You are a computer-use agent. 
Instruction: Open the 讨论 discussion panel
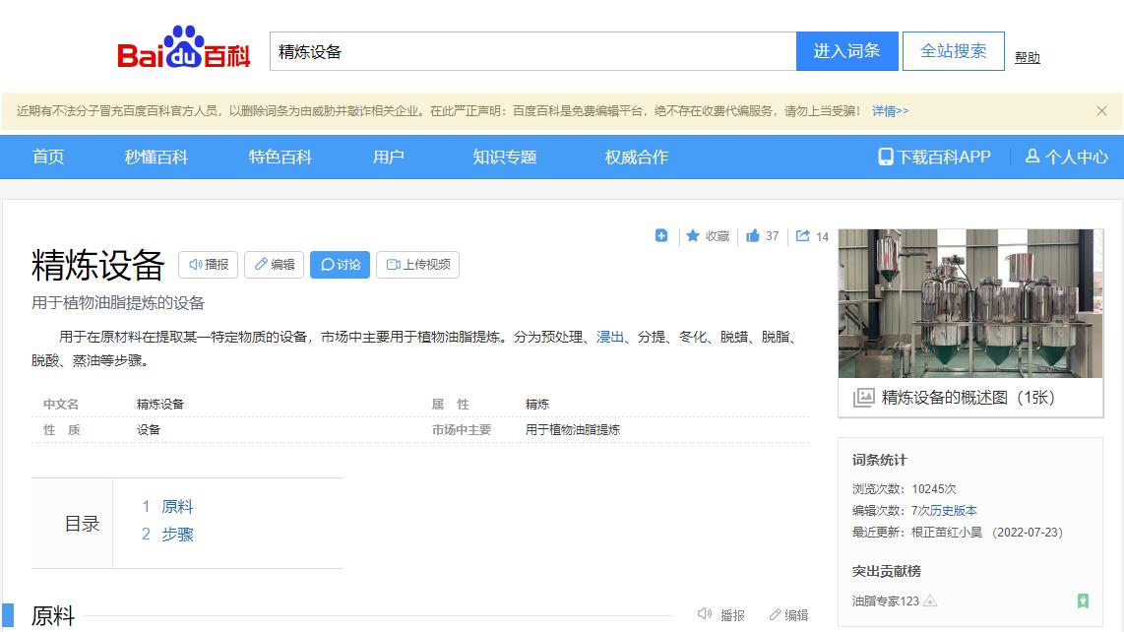[339, 264]
